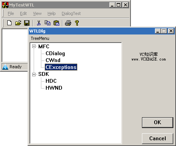Click the blue status bar icon beside Ready

[5, 67]
